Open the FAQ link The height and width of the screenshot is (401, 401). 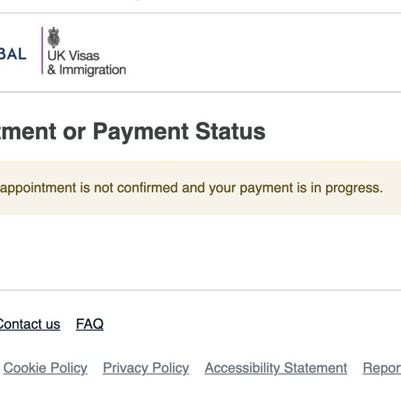click(x=90, y=324)
